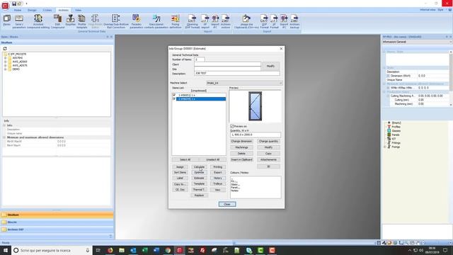Open the Windows Start menu
The width and height of the screenshot is (453, 255).
pos(5,250)
